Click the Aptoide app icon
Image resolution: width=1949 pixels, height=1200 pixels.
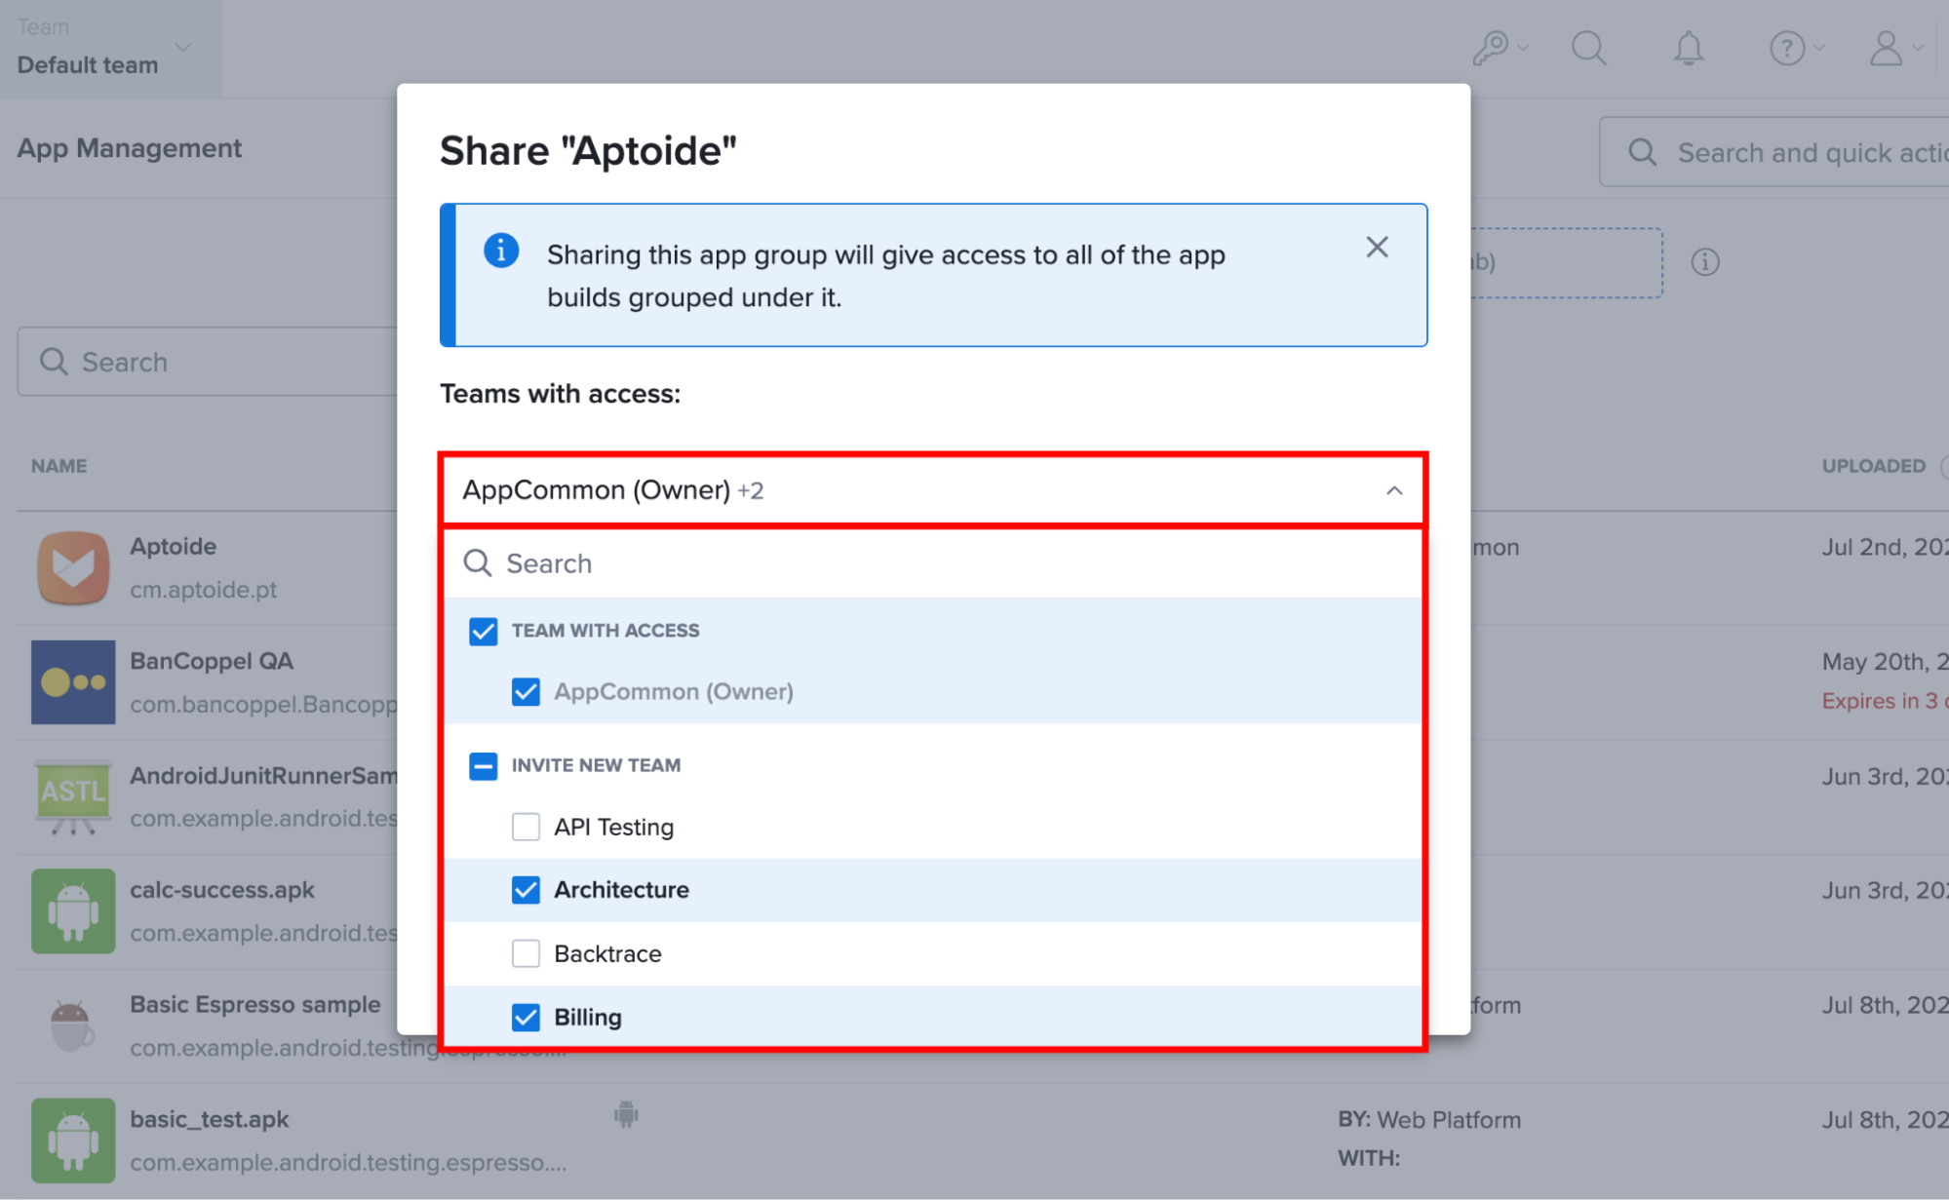(x=73, y=567)
